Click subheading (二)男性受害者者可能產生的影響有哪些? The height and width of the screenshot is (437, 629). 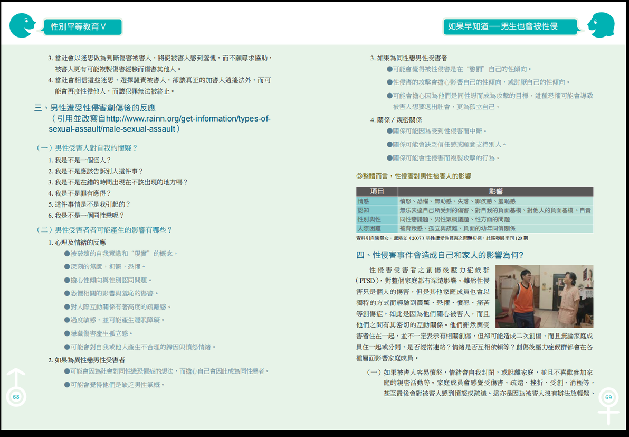pos(104,230)
